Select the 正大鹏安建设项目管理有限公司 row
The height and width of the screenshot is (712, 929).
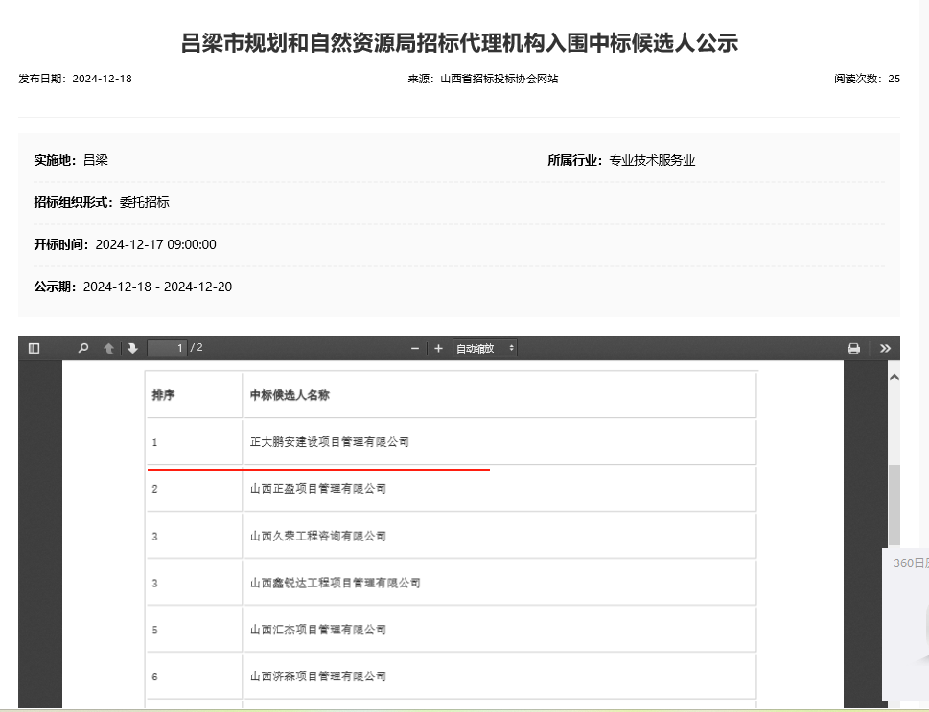[329, 442]
